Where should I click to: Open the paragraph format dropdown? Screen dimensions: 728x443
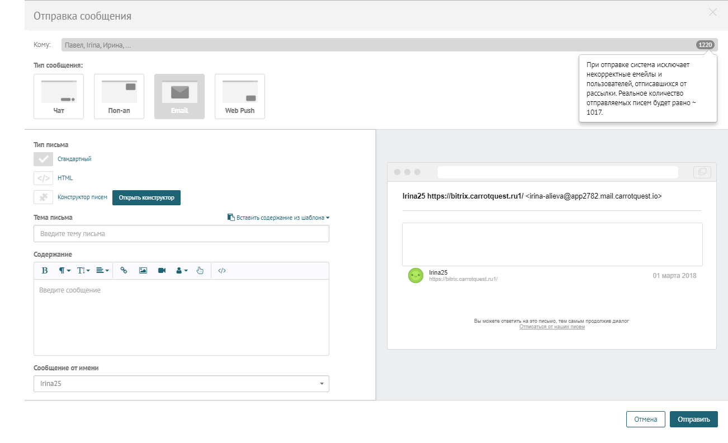coord(65,271)
